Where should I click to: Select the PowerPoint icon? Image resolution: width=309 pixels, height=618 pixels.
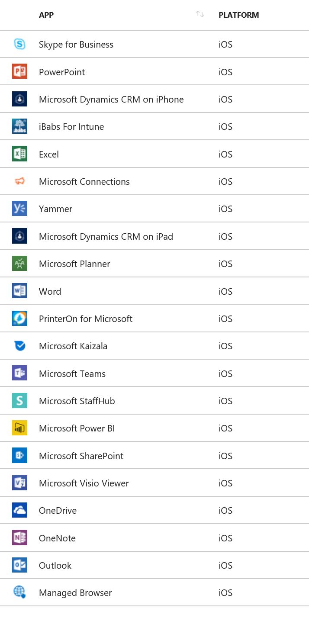coord(19,71)
